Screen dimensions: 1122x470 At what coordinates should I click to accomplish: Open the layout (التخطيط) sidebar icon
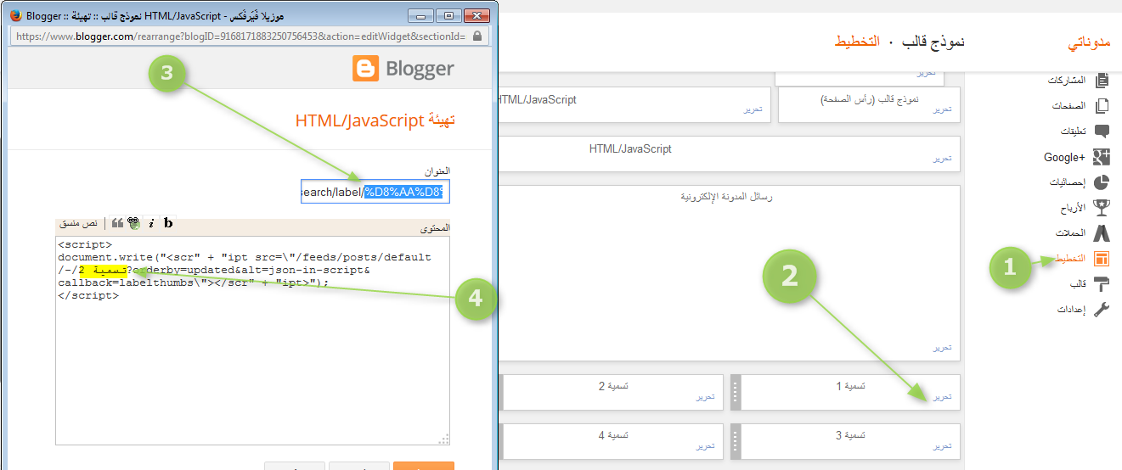[1102, 258]
